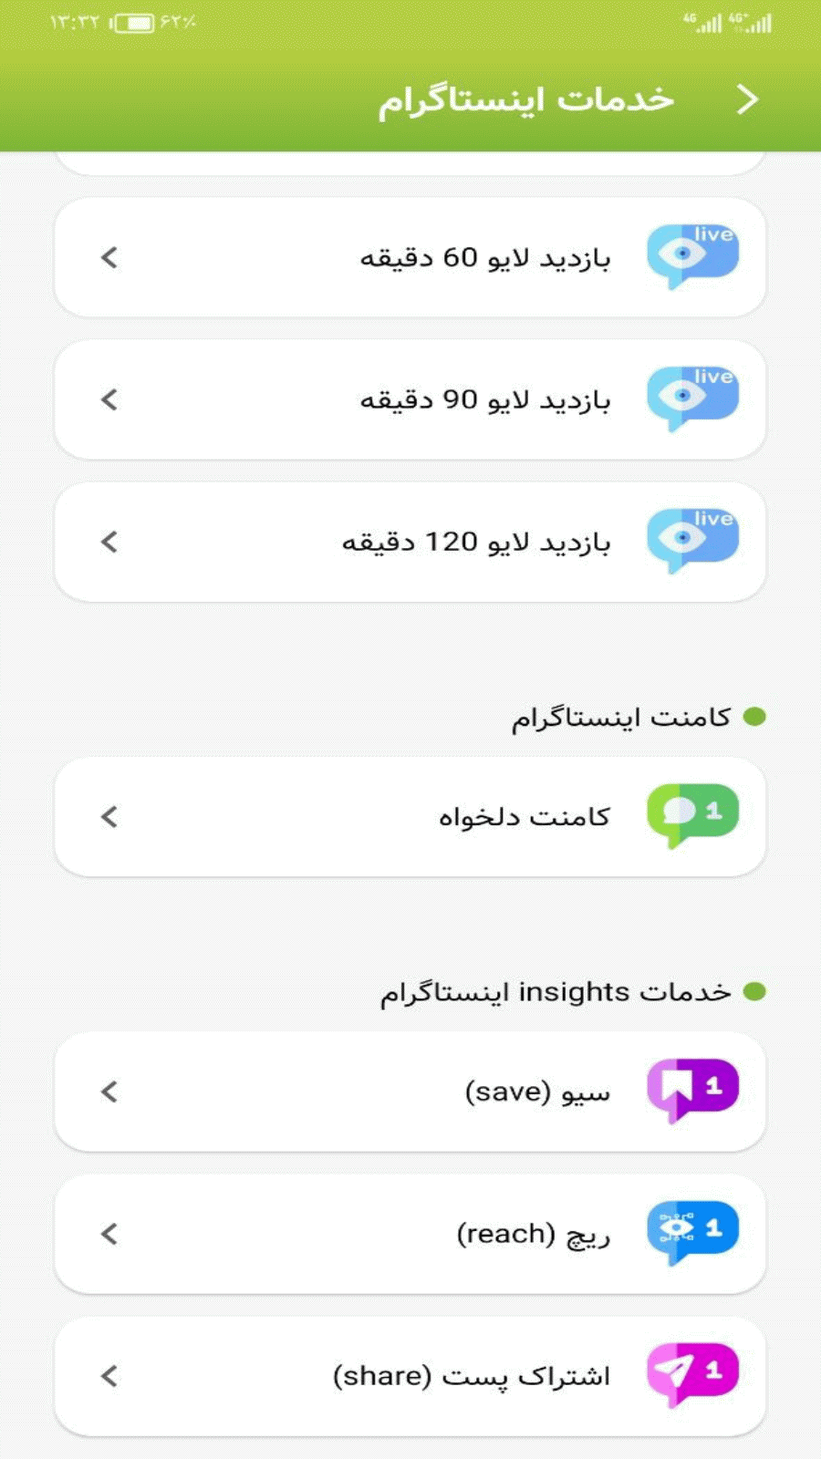Expand chevron for 60-minute live views

point(109,257)
